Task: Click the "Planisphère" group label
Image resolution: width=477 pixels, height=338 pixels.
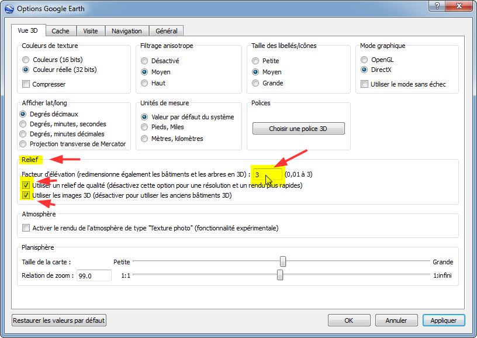Action: [38, 247]
